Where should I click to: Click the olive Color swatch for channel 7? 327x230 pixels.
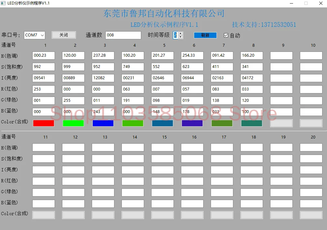coord(222,123)
